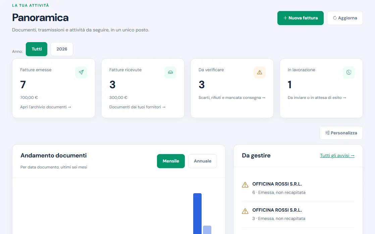Switch the chart to Mensile view
The height and width of the screenshot is (234, 375).
point(171,161)
